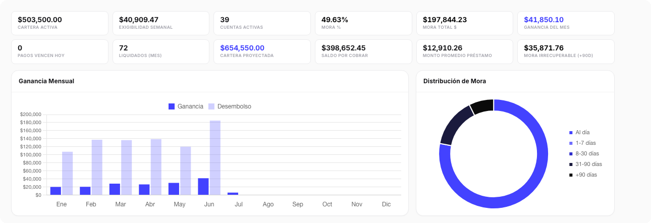Open the Cartera Activa card
This screenshot has width=651, height=223.
click(60, 23)
